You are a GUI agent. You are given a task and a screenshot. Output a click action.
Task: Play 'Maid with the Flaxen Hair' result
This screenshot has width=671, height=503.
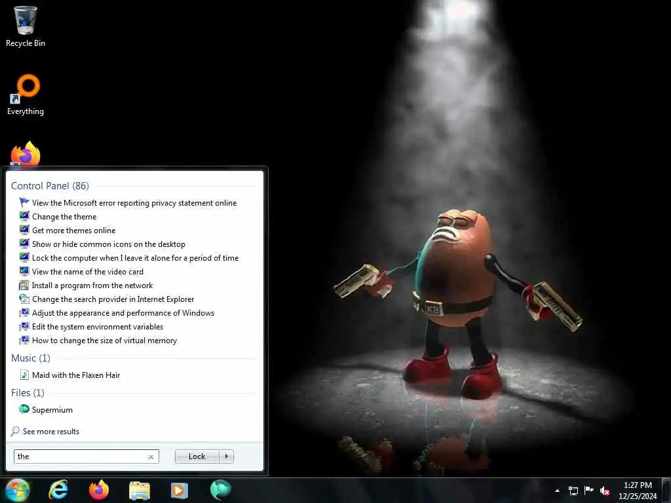[x=76, y=375]
